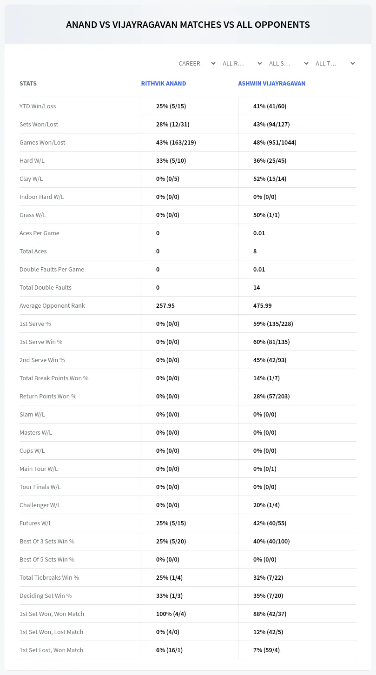
Task: Click the STATS column header
Action: (x=28, y=84)
